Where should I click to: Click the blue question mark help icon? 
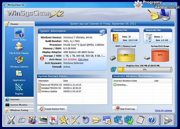[151, 120]
